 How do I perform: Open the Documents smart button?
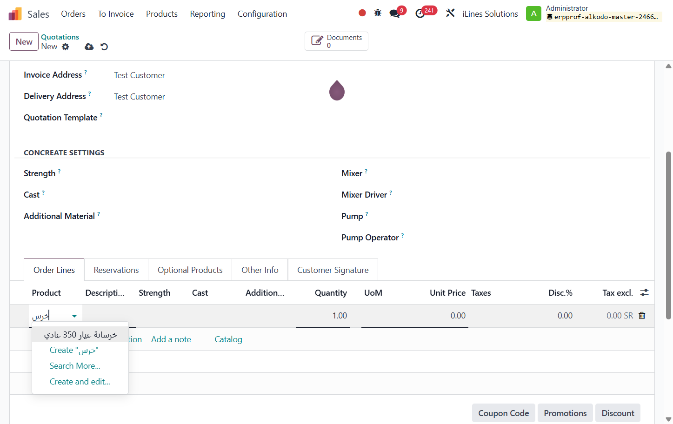336,41
